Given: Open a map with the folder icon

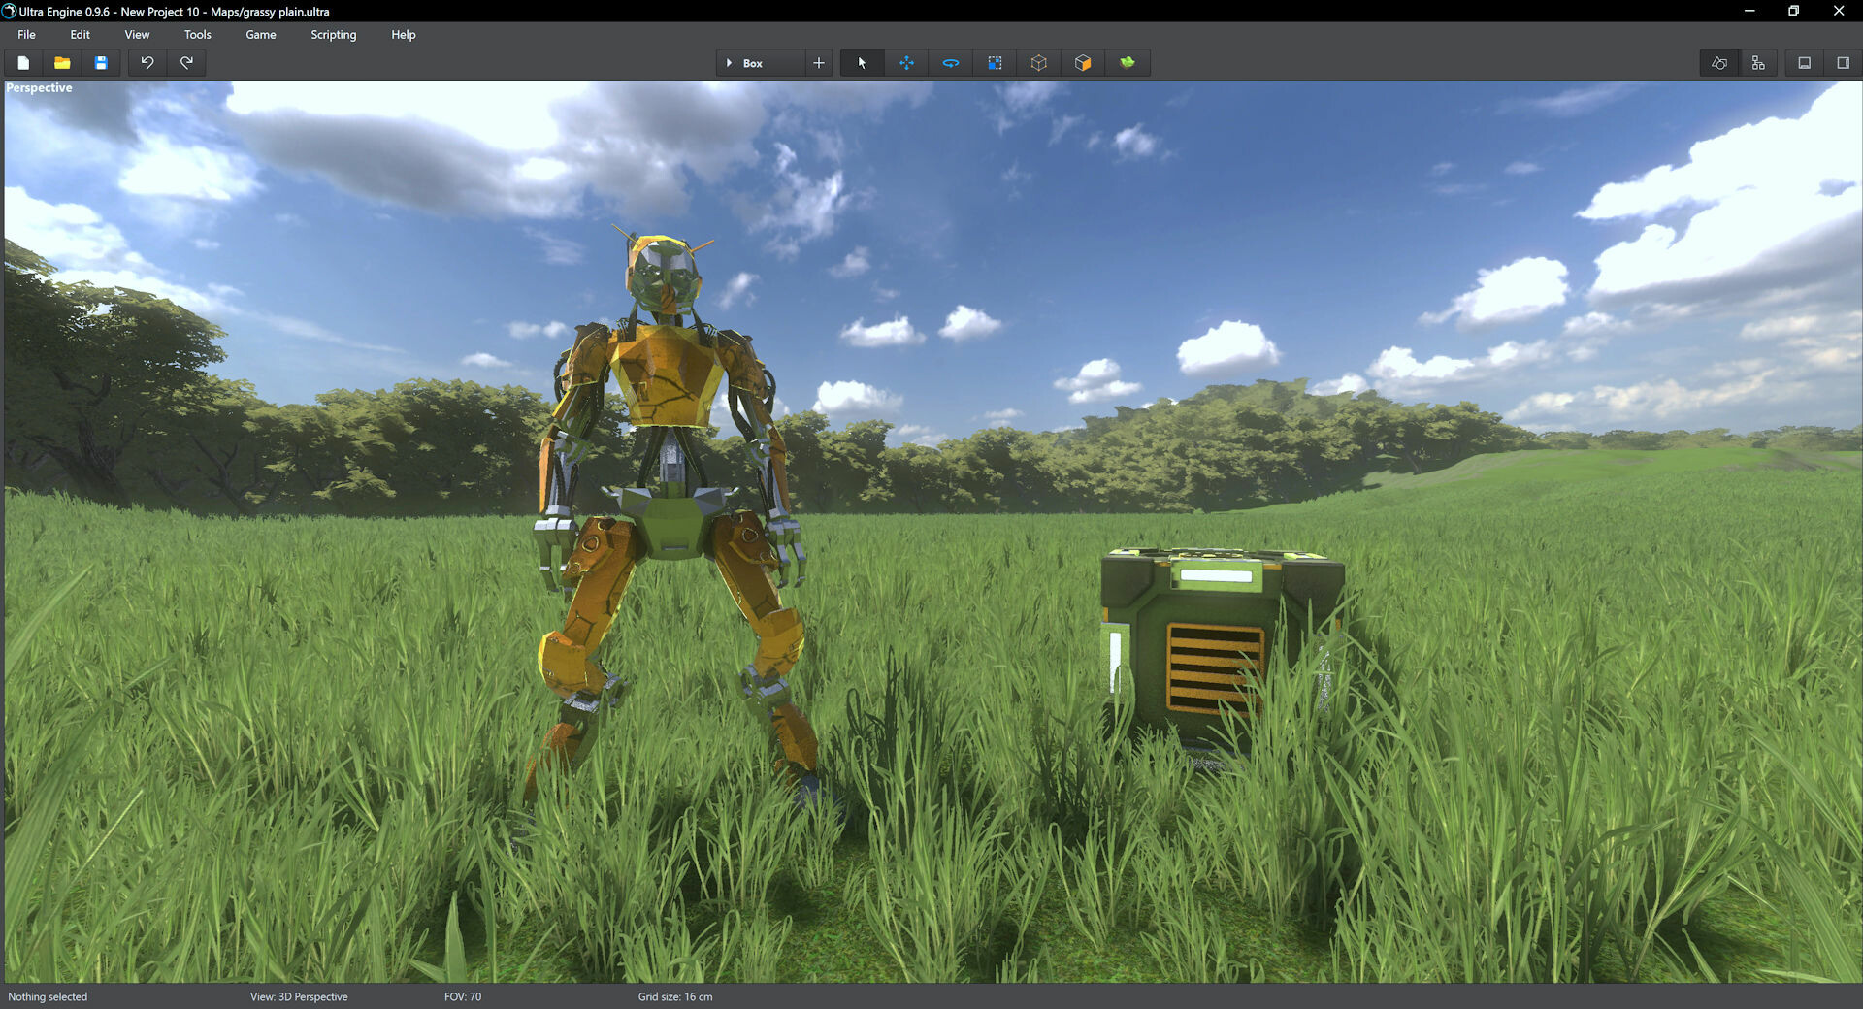Looking at the screenshot, I should [62, 63].
